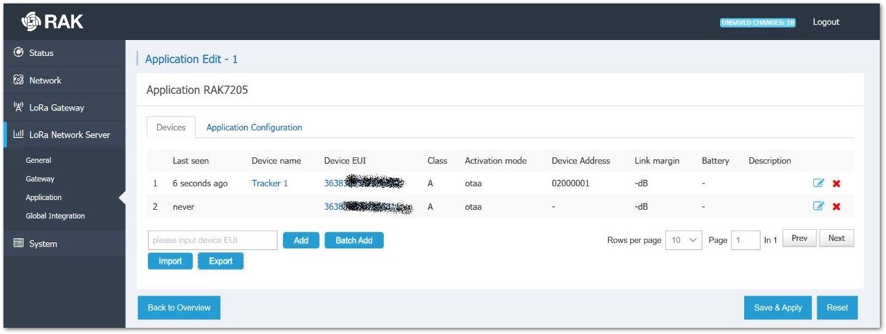
Task: Click the Device name column header
Action: 277,161
